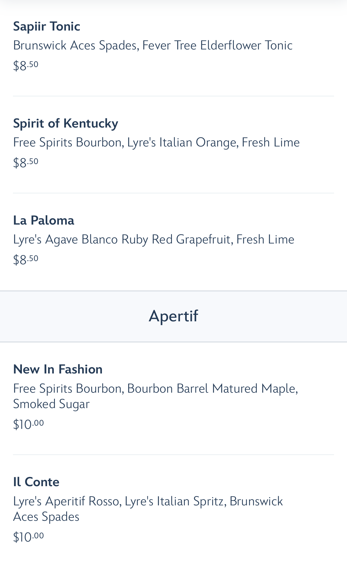
Task: Tap Lyre's Italian Spritz ingredient text
Action: [x=174, y=501]
